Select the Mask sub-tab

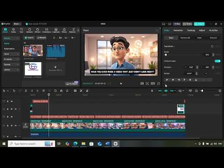click(x=199, y=38)
